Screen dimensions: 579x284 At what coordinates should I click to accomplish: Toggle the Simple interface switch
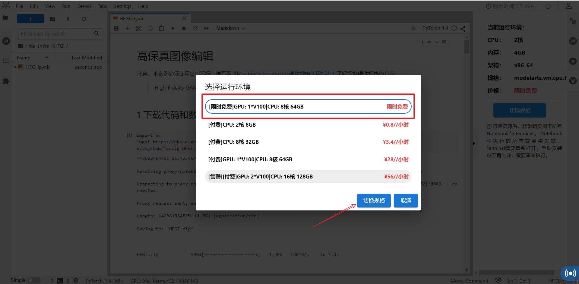34,280
